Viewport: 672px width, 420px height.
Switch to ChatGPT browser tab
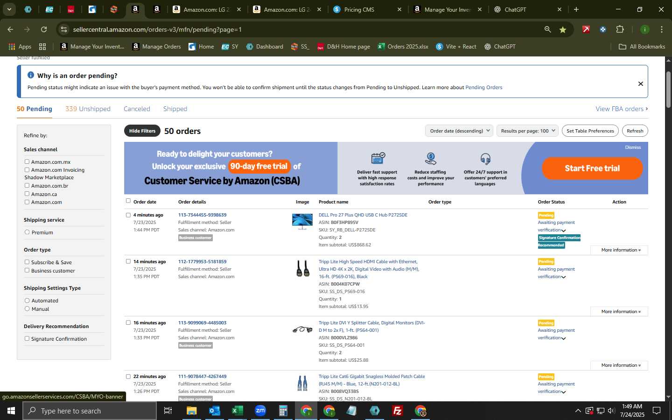click(x=527, y=9)
